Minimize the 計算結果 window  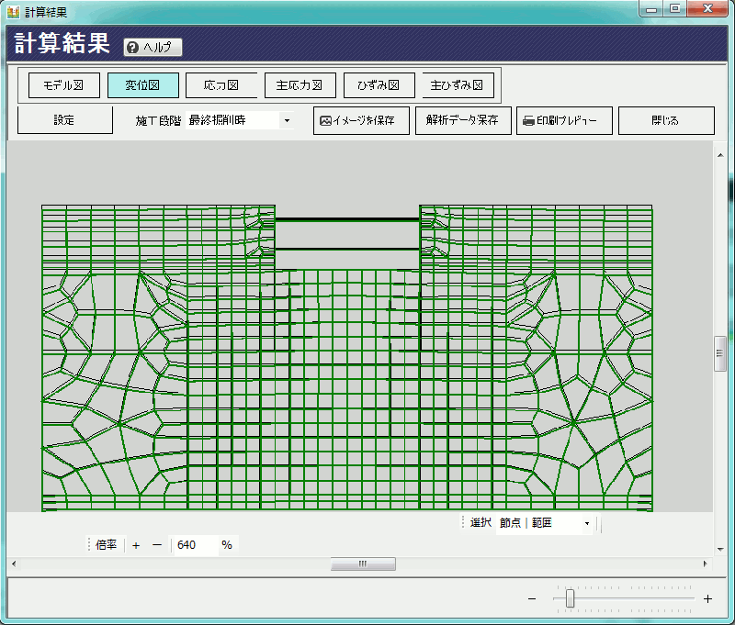coord(651,9)
